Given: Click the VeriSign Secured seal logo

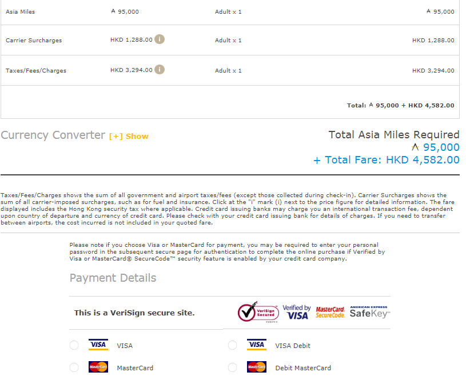Looking at the screenshot, I should point(258,312).
